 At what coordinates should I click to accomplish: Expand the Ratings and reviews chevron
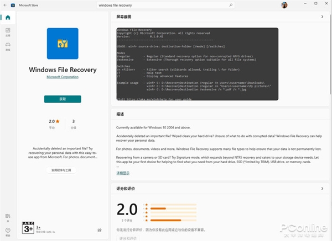click(x=322, y=189)
